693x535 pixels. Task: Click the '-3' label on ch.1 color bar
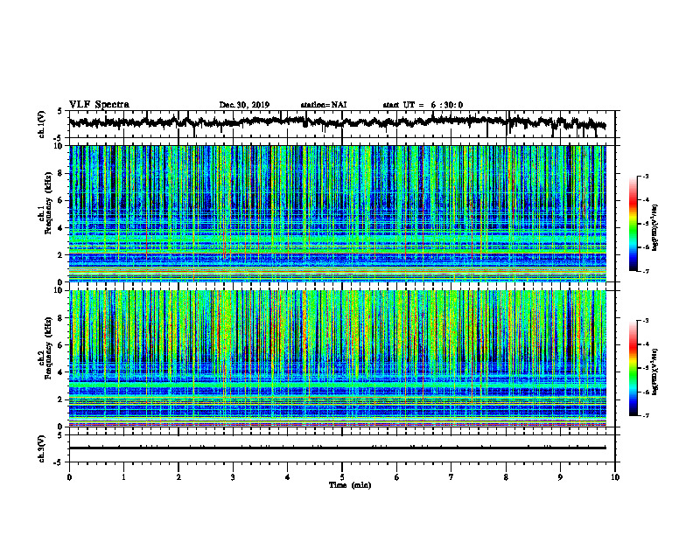(646, 177)
